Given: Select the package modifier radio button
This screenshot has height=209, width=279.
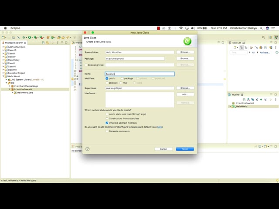Looking at the screenshot, I should point(122,78).
